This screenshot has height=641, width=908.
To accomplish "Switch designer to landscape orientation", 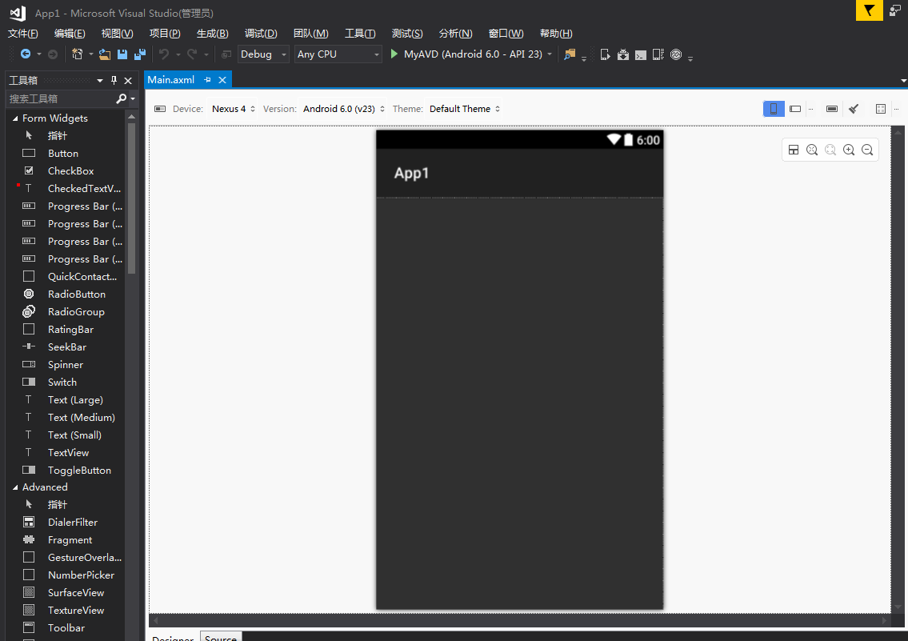I will (x=795, y=109).
